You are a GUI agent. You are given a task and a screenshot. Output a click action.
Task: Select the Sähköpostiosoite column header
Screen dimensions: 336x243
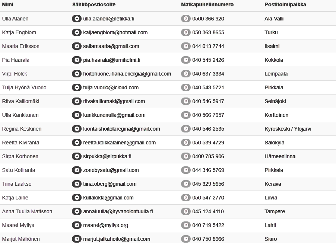pyautogui.click(x=94, y=5)
